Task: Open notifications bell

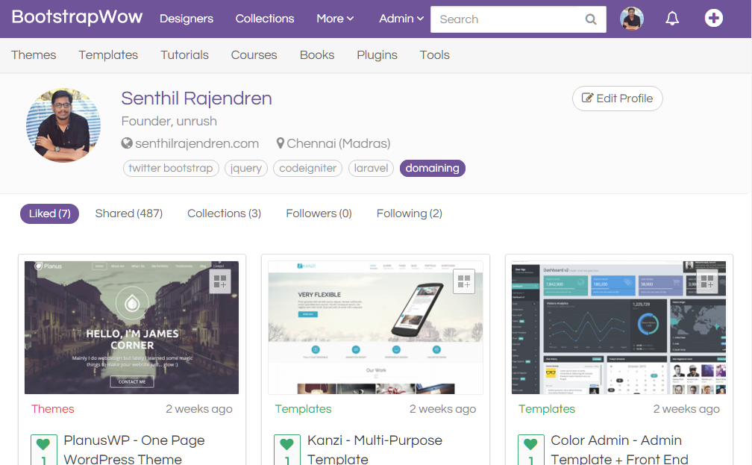Action: click(x=672, y=19)
